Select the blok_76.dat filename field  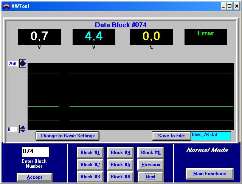211,136
